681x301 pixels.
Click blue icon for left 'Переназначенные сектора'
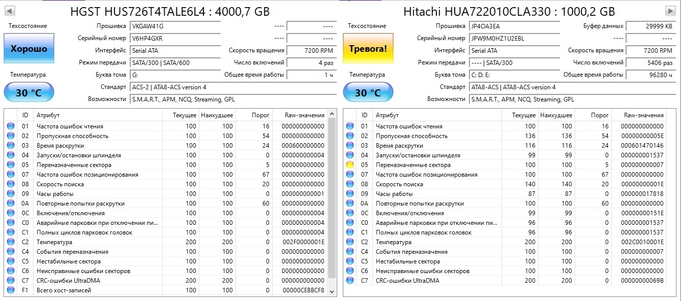point(11,165)
